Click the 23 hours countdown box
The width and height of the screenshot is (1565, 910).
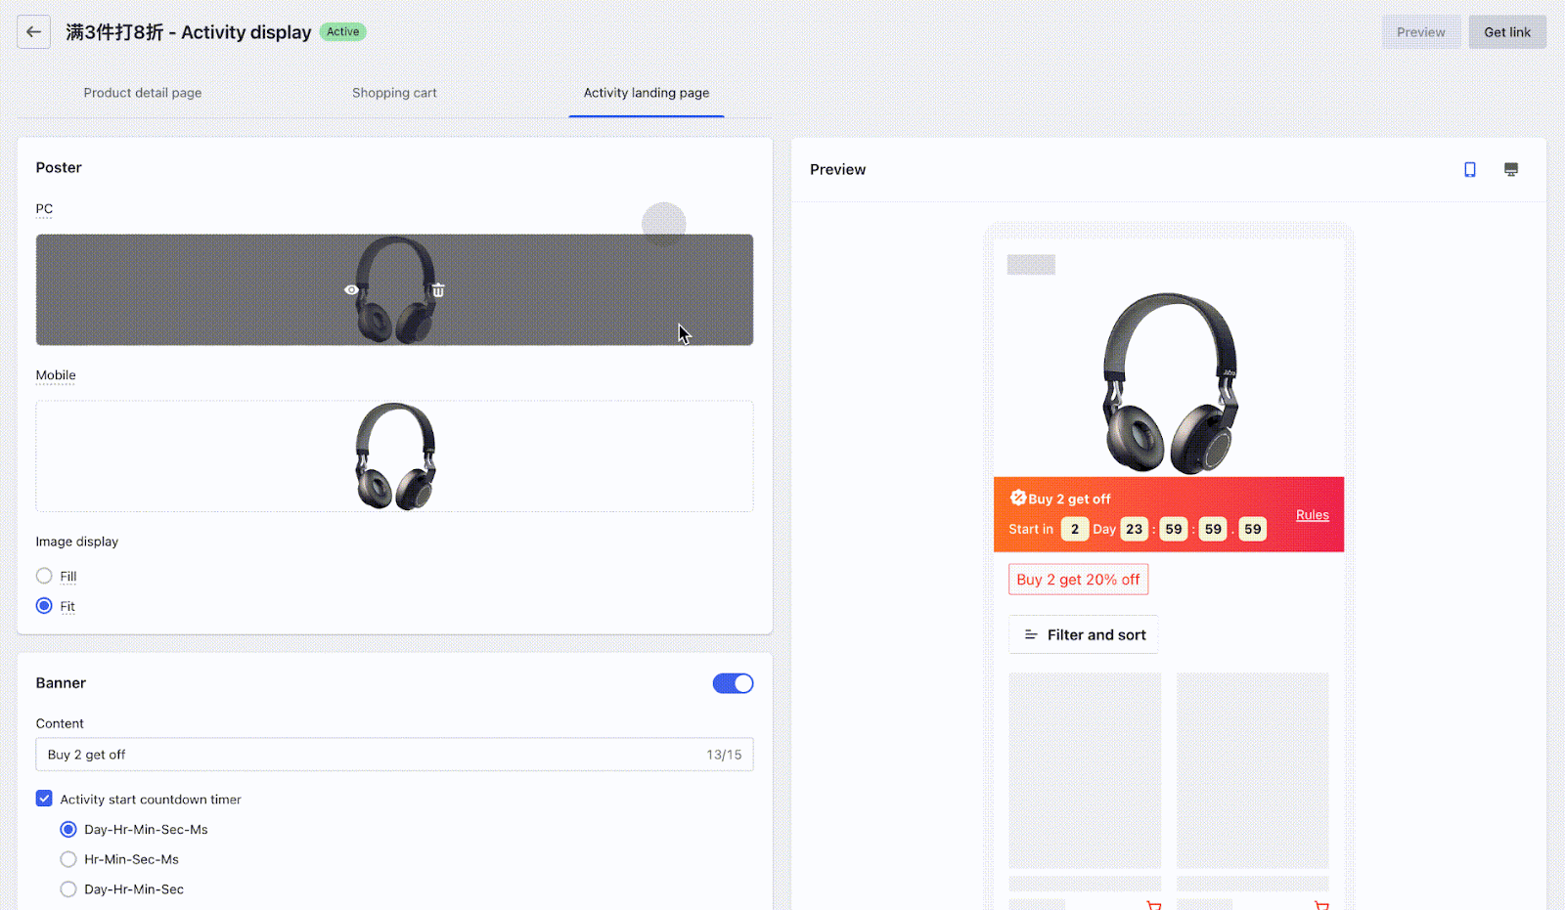[1134, 529]
